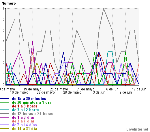Click the olive '14 a 31 día' line swatch
The height and width of the screenshot is (132, 150).
5,129
